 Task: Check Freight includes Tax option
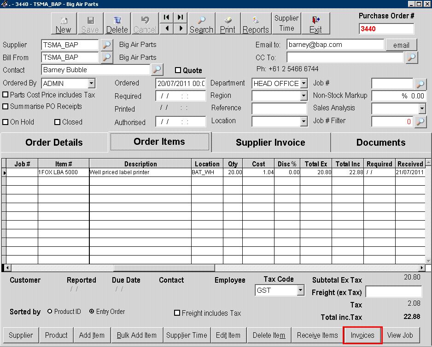pyautogui.click(x=177, y=313)
